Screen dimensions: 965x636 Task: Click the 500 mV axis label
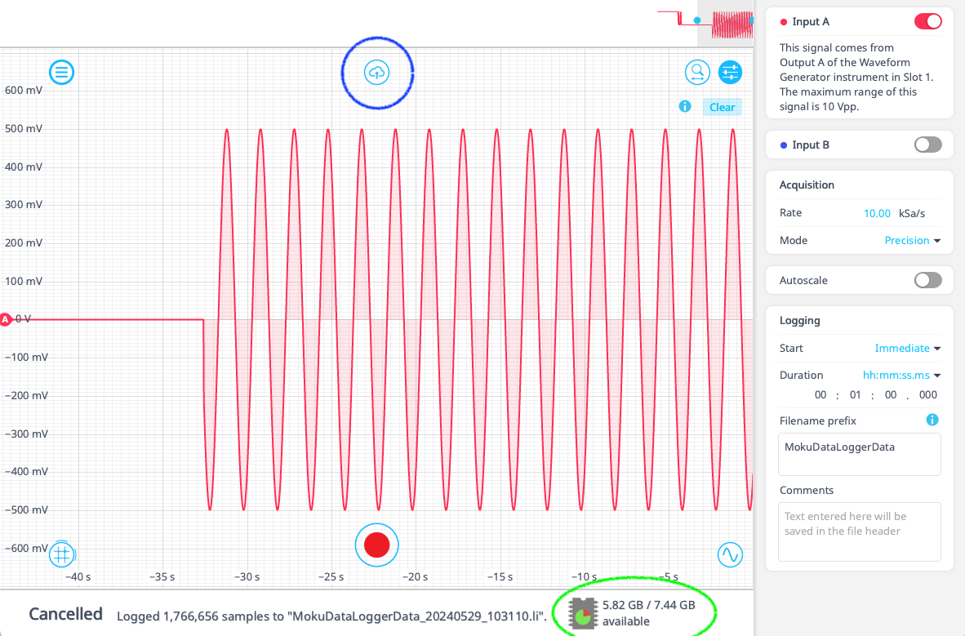coord(24,129)
